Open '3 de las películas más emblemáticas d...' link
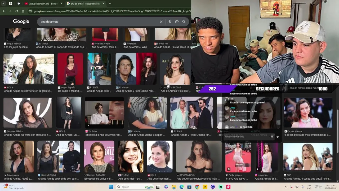This screenshot has width=339, height=191. pos(307,135)
